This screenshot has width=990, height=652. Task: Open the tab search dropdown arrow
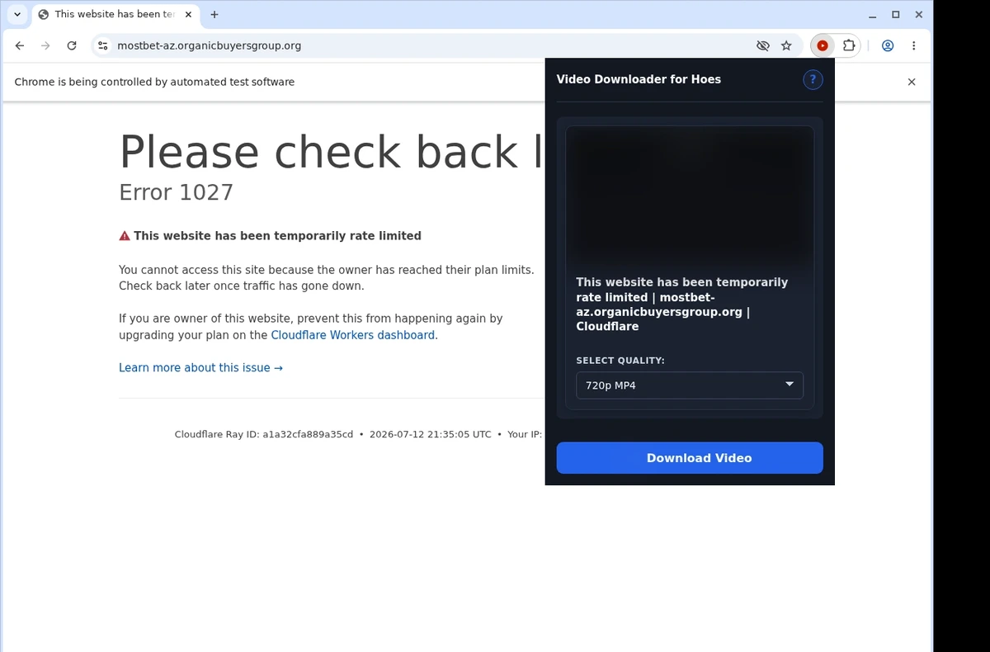point(17,14)
